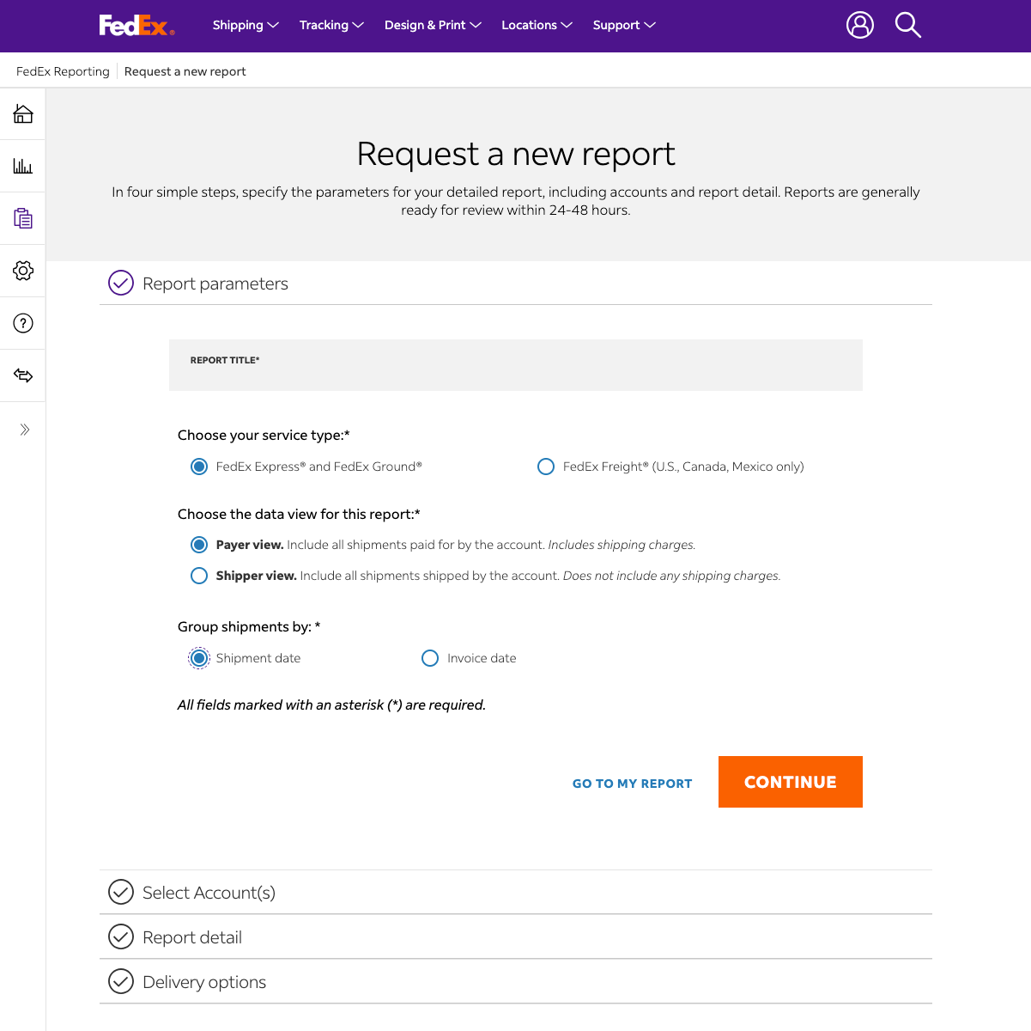This screenshot has height=1031, width=1031.
Task: Click Request a new report breadcrumb
Action: point(185,71)
